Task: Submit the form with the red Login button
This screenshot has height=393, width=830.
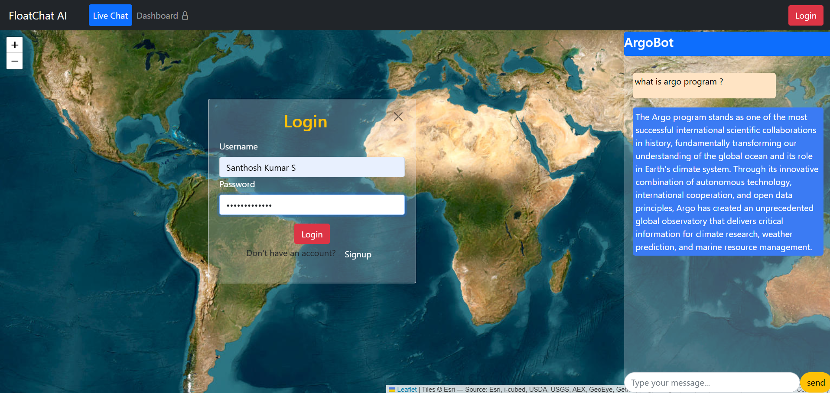Action: [x=312, y=234]
